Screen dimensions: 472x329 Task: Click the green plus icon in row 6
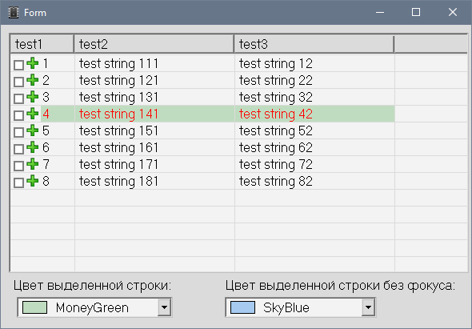(33, 147)
